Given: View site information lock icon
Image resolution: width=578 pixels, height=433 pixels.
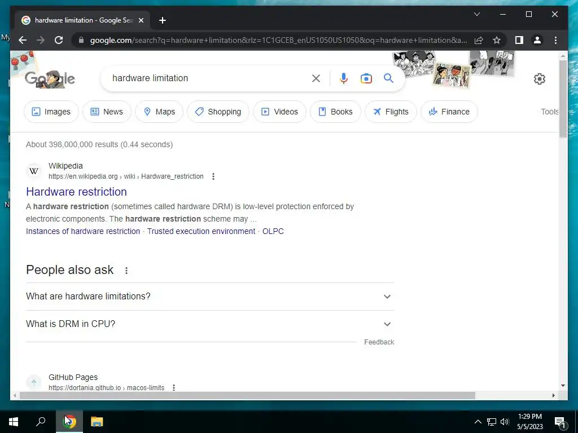Looking at the screenshot, I should 81,40.
